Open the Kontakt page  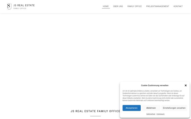pos(178,6)
